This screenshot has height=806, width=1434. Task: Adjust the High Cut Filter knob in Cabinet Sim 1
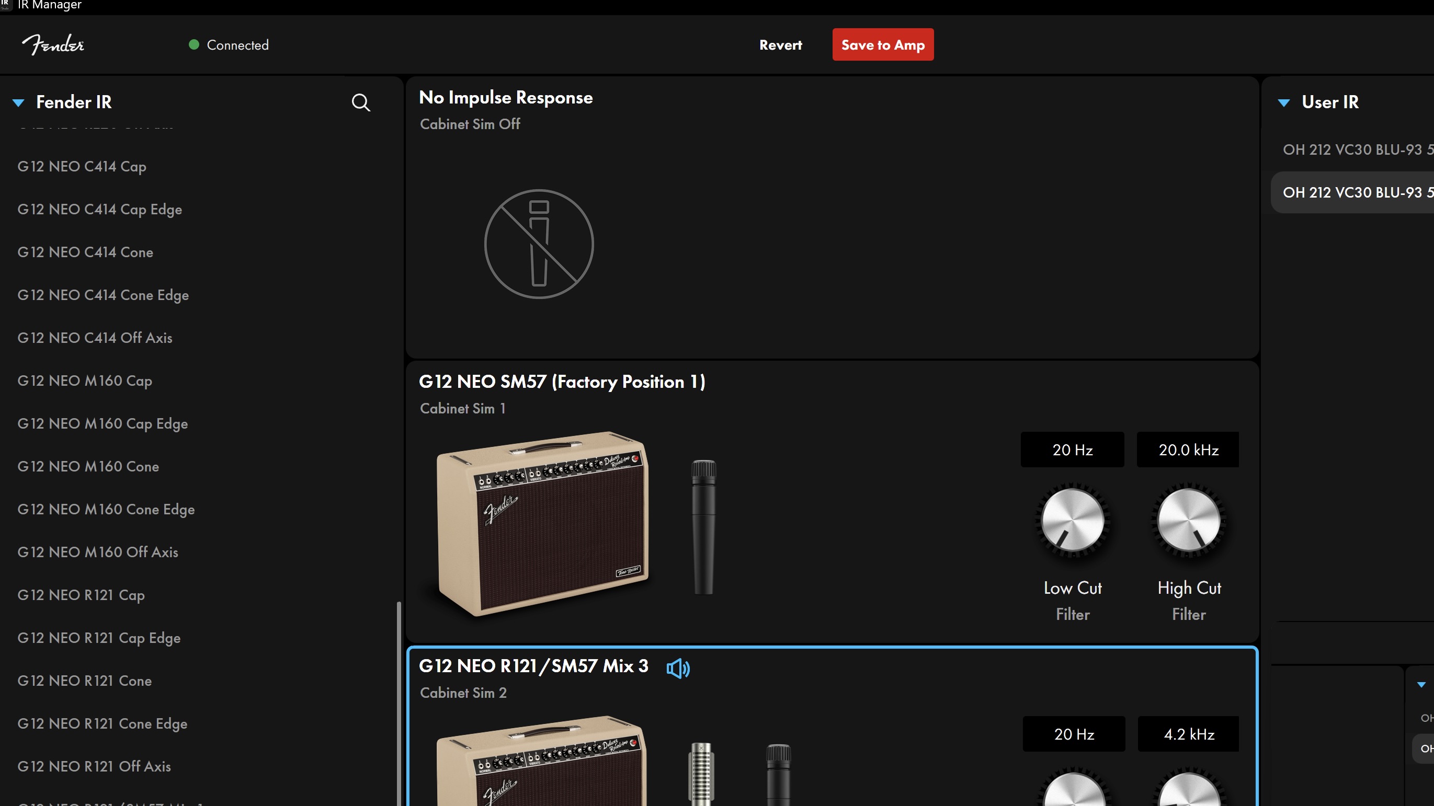coord(1189,520)
